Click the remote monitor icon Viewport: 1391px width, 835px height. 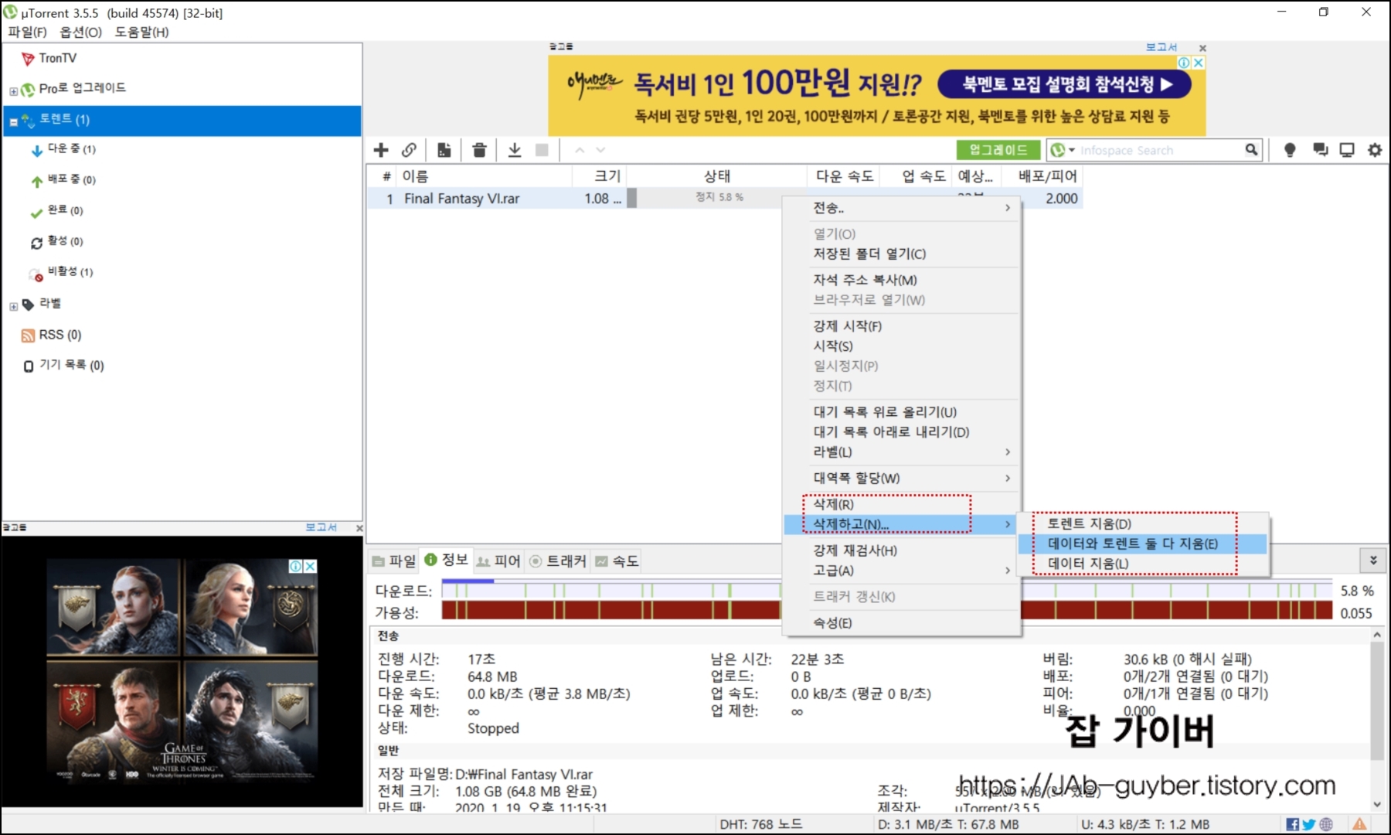[x=1347, y=150]
